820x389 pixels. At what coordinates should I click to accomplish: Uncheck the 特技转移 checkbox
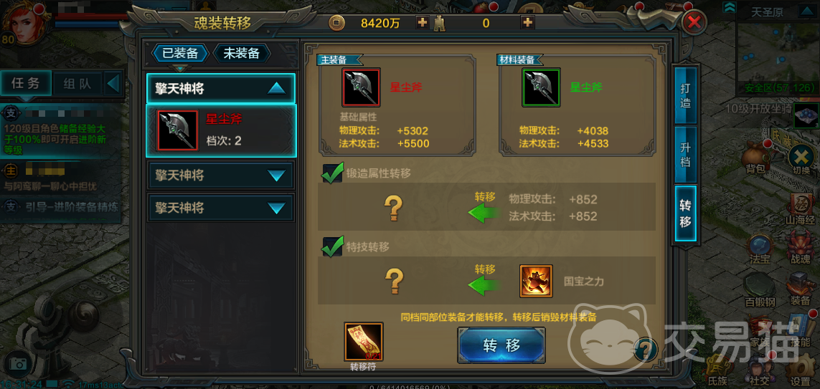tap(333, 246)
